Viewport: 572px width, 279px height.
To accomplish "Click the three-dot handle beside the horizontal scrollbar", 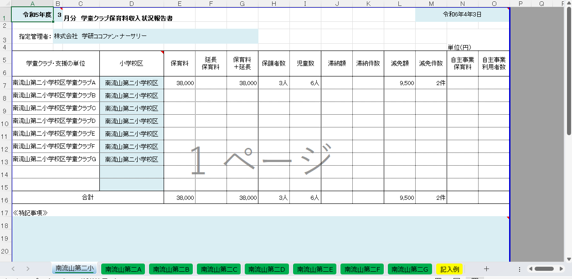I will pyautogui.click(x=520, y=269).
